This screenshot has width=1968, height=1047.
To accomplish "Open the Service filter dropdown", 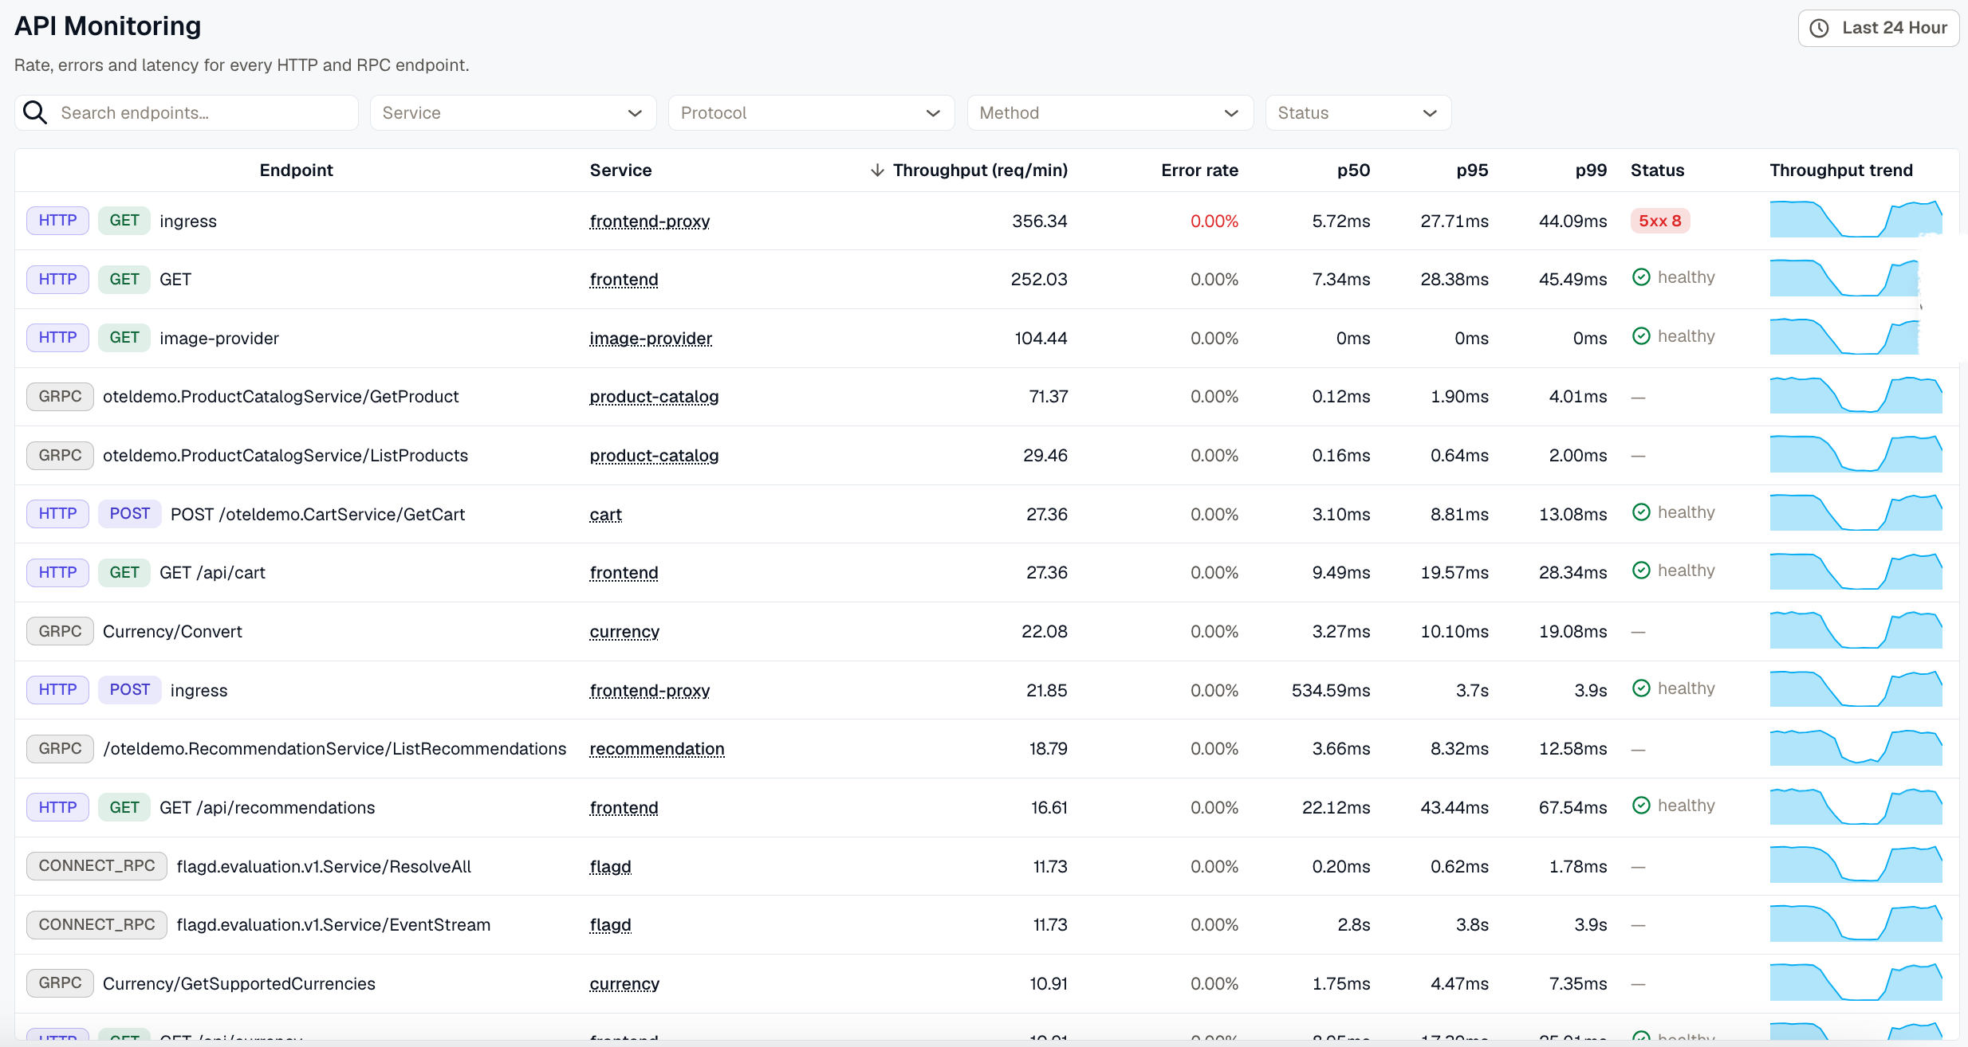I will pyautogui.click(x=513, y=113).
